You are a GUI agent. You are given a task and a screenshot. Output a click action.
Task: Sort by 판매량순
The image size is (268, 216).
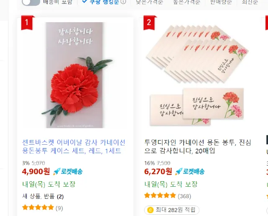point(221,2)
